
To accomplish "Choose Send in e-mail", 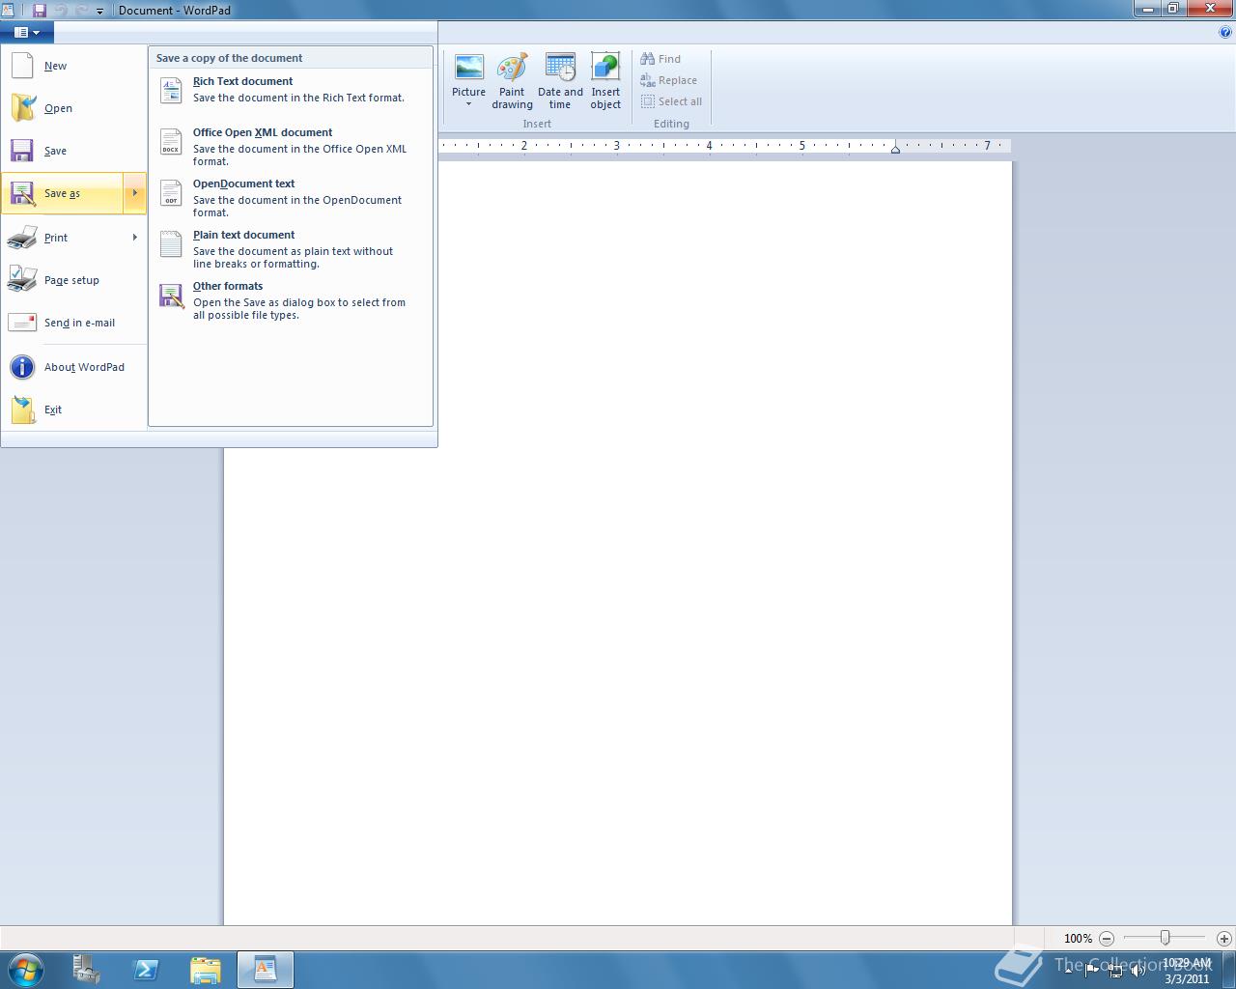I will 73,323.
